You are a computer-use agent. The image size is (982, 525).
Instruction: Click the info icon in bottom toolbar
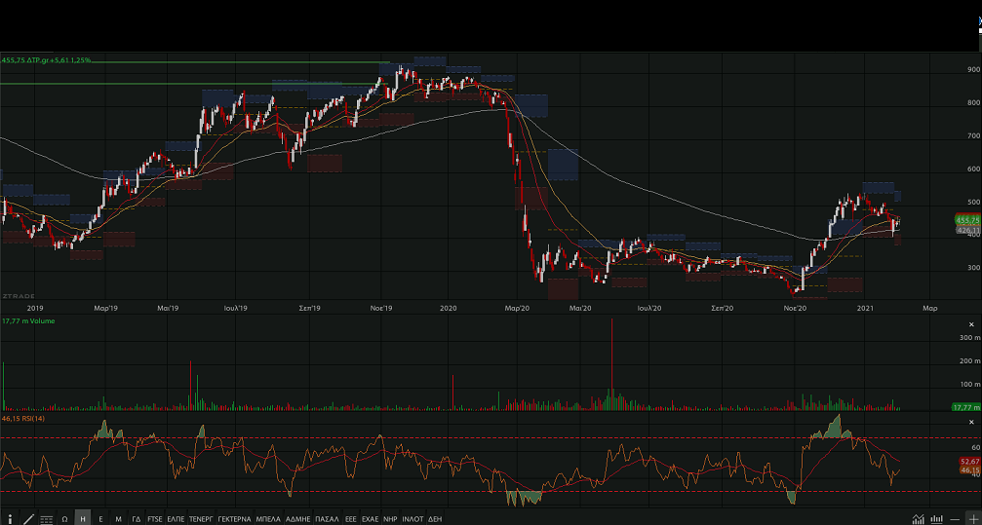tap(11, 518)
